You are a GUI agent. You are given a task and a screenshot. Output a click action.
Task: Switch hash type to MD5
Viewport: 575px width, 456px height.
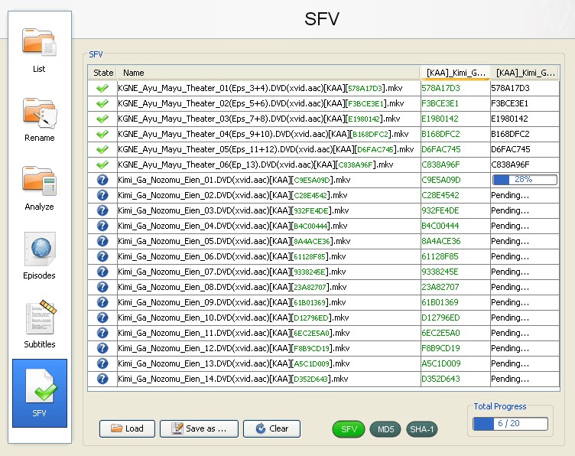coord(385,429)
